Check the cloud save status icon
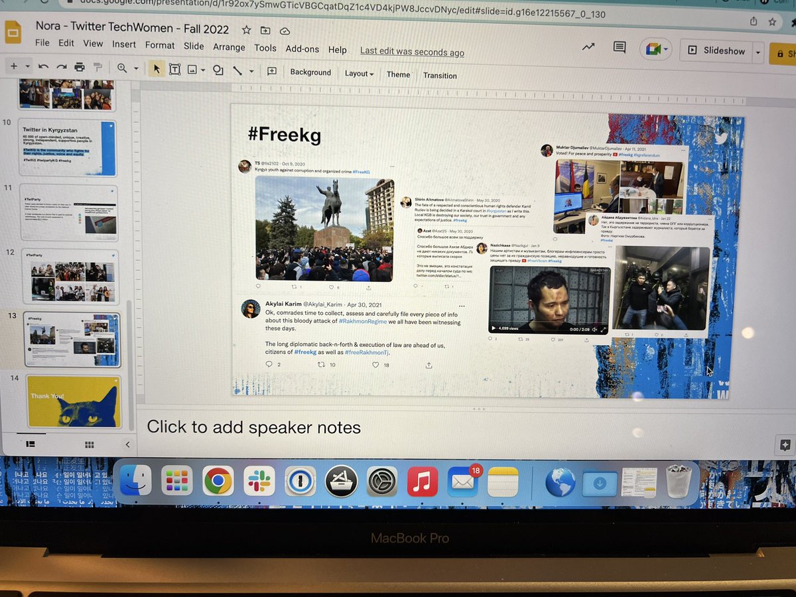Screen dimensions: 796x597 285,31
